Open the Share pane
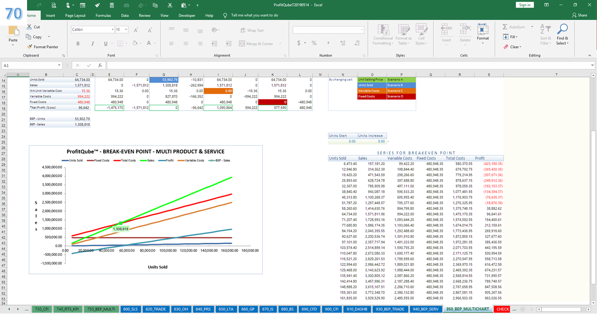 (579, 15)
